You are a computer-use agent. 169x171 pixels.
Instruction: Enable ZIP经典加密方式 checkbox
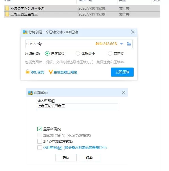click(40, 141)
